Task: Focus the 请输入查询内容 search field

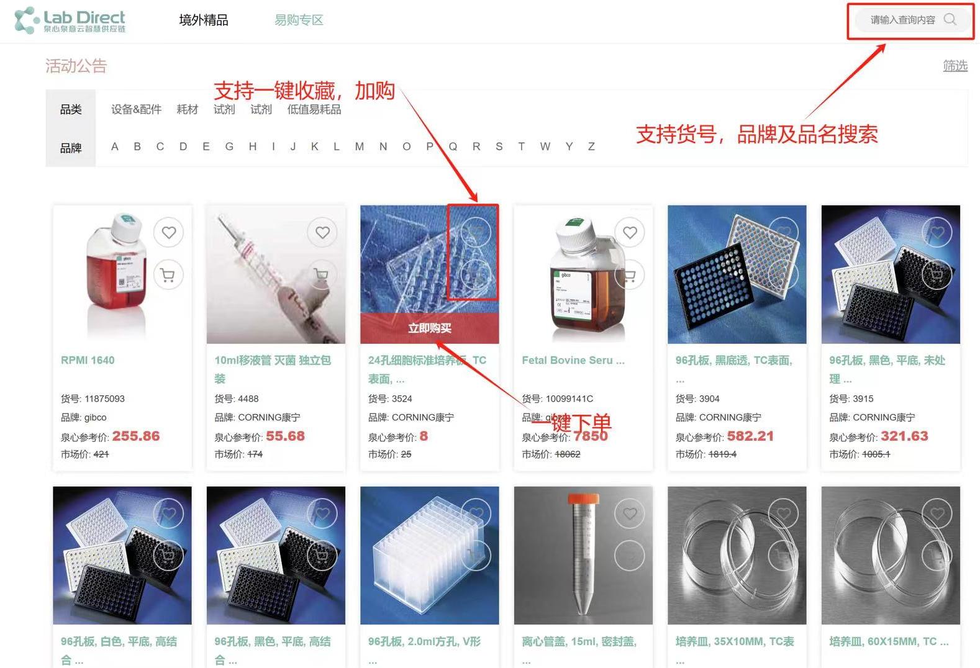Action: pos(902,20)
